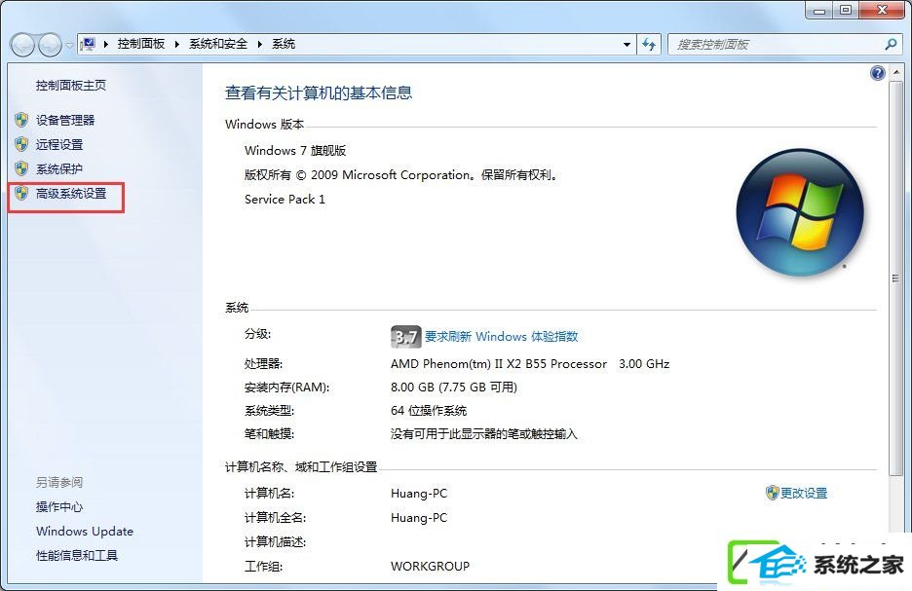Open recent pages dropdown beside navigation arrows

coord(69,45)
